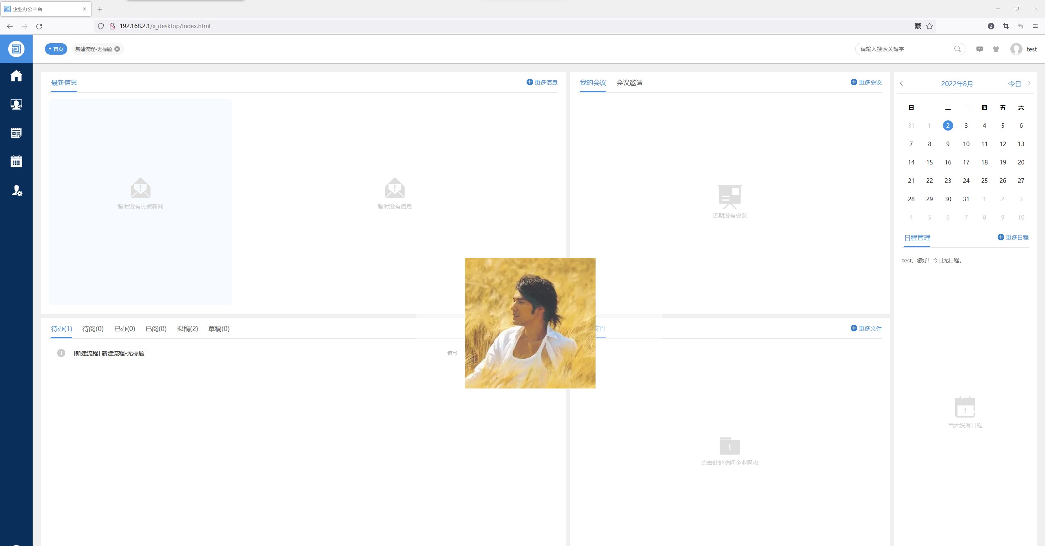Switch to the 会议邀请 tab
The image size is (1045, 546).
[x=629, y=82]
